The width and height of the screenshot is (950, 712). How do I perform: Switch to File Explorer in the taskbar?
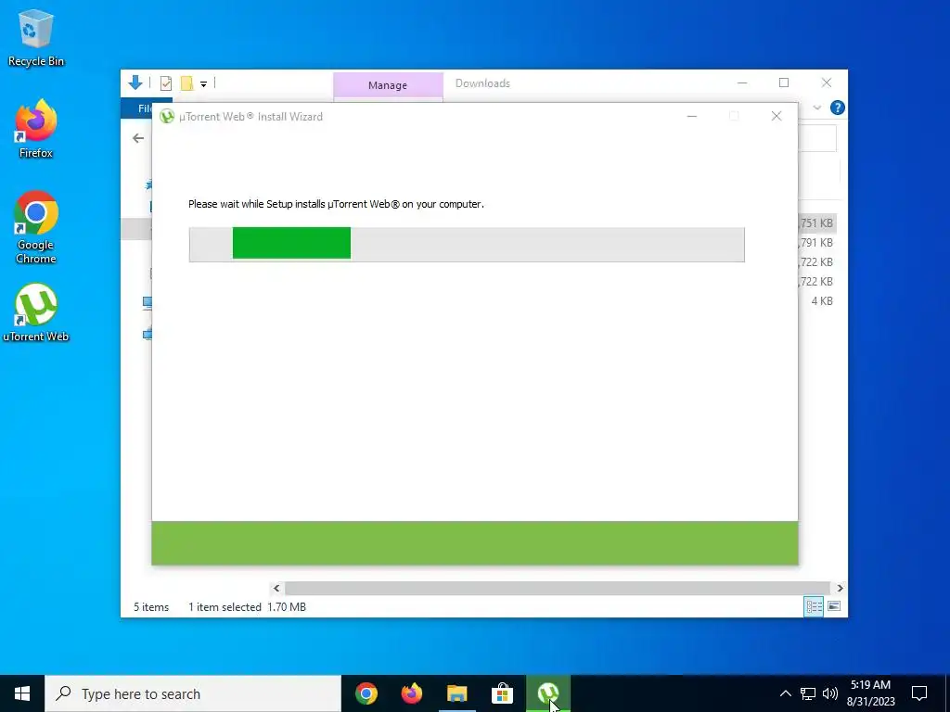(x=457, y=693)
